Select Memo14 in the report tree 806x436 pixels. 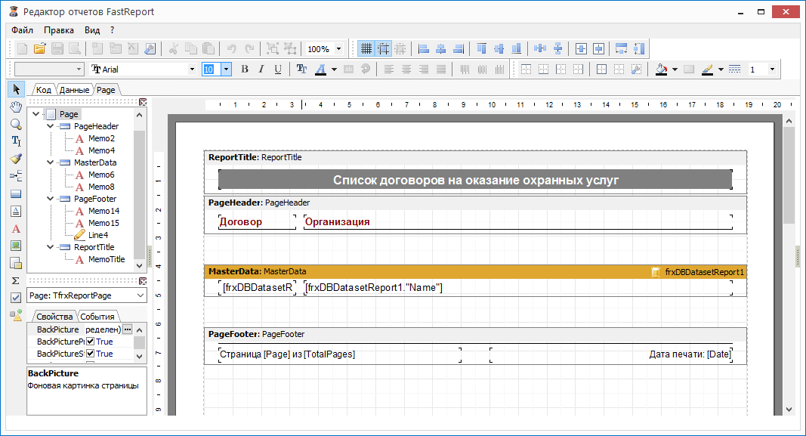103,211
